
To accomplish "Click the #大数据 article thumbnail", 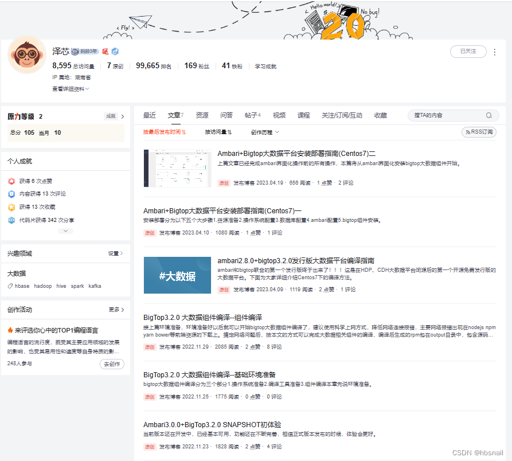I will (177, 275).
